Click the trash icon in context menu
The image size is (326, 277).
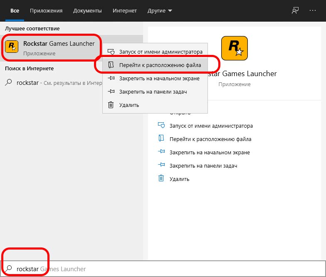[x=111, y=105]
